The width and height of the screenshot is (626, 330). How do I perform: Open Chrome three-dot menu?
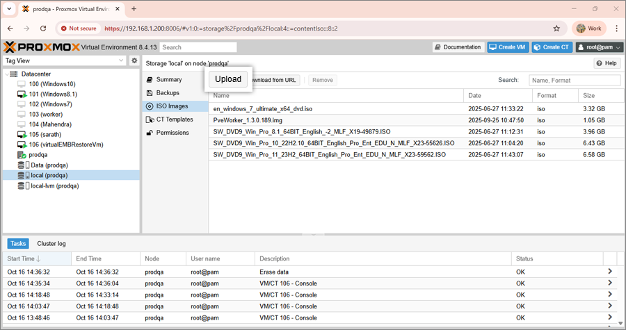[x=616, y=28]
